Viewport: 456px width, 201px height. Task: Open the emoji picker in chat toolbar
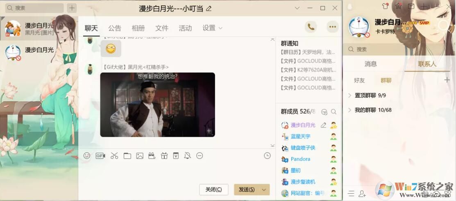pos(87,156)
